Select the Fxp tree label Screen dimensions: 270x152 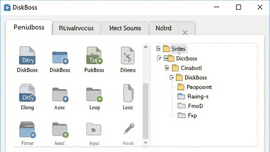pyautogui.click(x=192, y=116)
